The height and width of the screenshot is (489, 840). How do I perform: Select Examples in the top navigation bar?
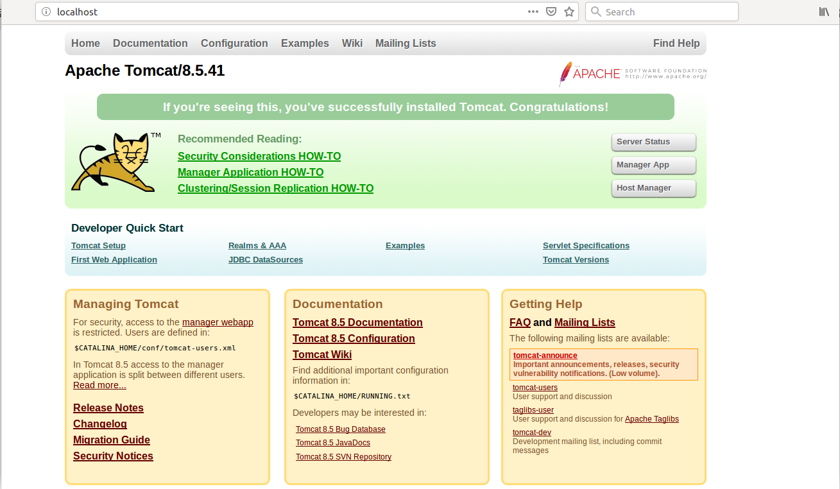click(x=305, y=44)
